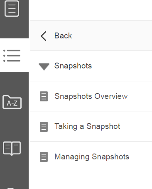
Task: Click the gray highlighted Back row background
Action: pos(111,36)
